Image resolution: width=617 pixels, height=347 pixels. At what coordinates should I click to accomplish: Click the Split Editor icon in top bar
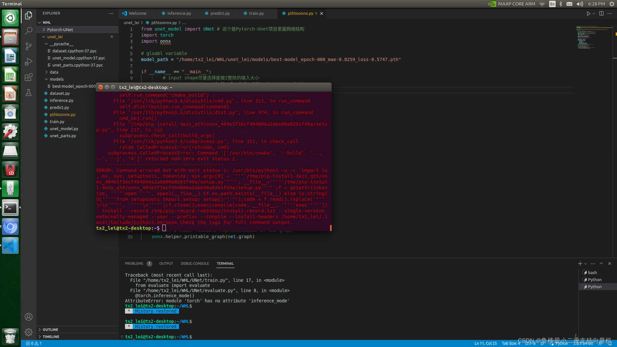point(601,13)
